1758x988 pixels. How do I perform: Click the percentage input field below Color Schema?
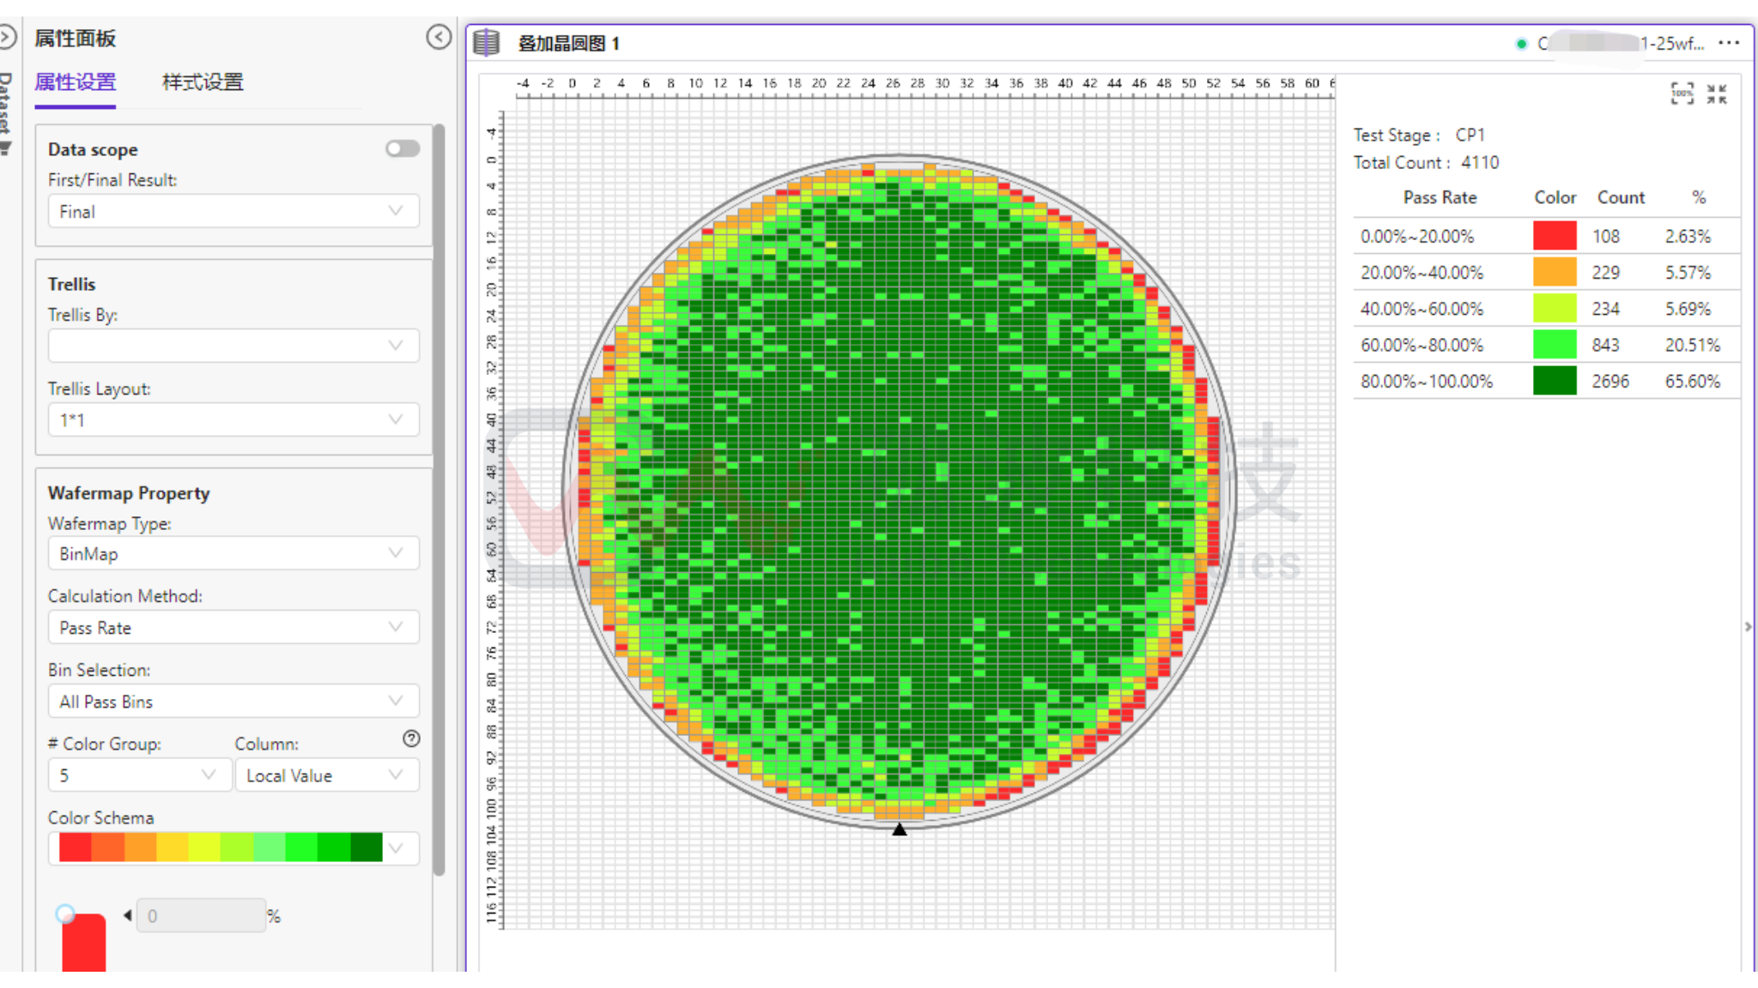[x=201, y=915]
